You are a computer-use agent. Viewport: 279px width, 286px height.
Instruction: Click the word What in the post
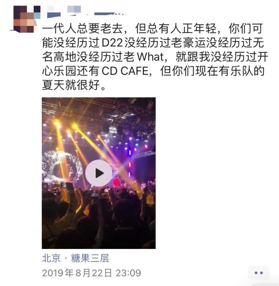(150, 57)
